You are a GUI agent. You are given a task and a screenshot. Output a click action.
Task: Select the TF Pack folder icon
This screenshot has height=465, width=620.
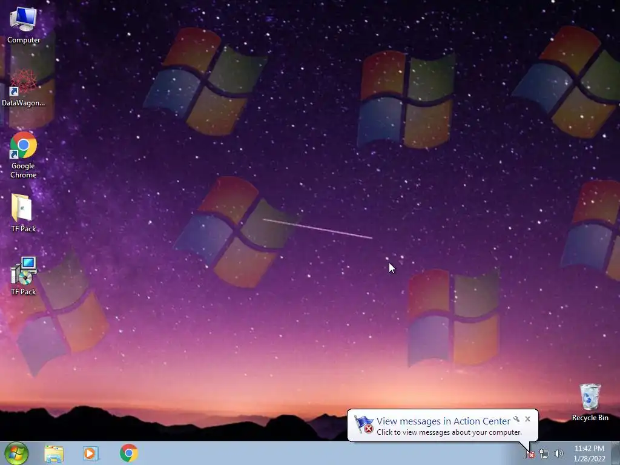click(24, 213)
